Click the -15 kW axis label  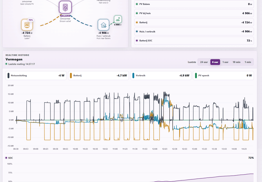[x=10, y=146]
